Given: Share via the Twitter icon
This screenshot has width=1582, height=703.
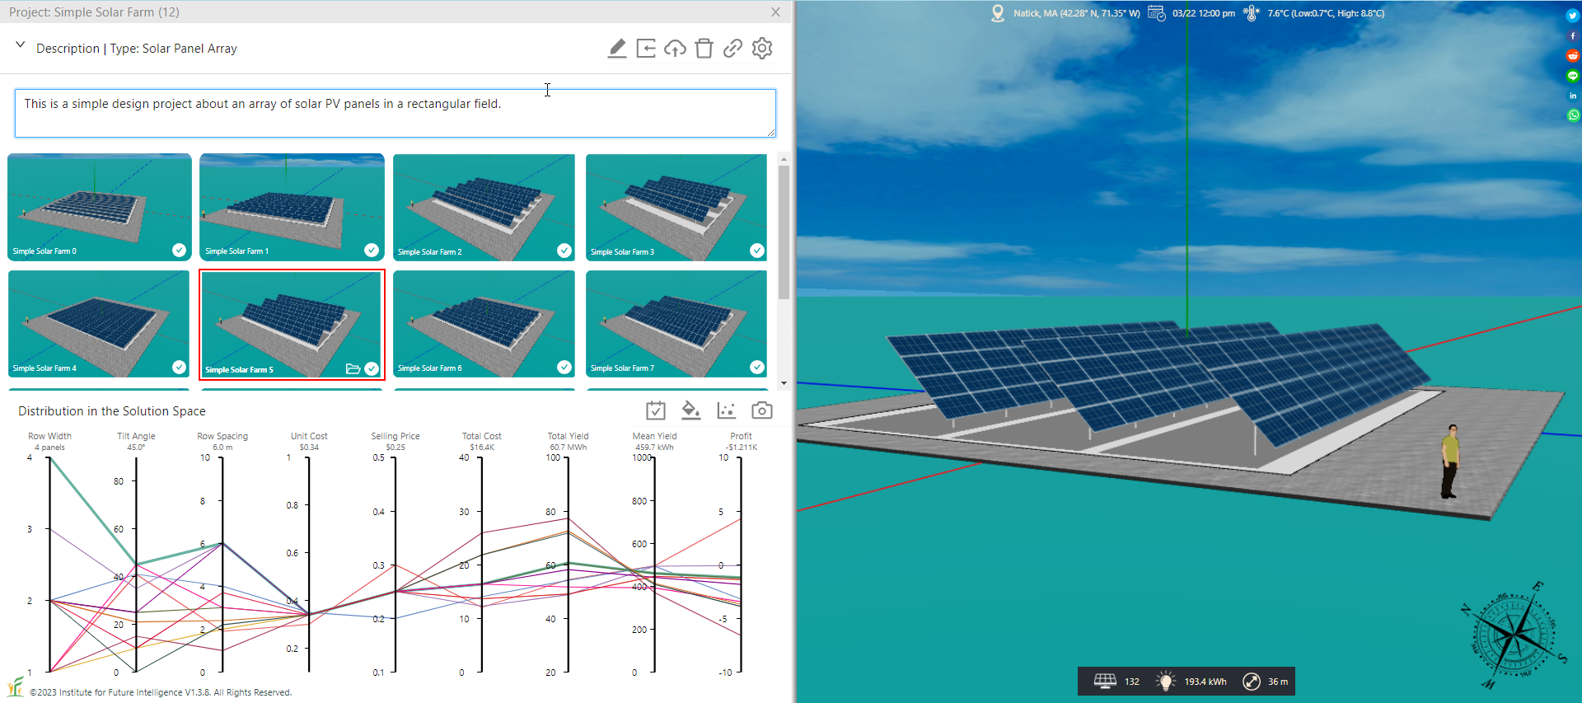Looking at the screenshot, I should tap(1572, 16).
